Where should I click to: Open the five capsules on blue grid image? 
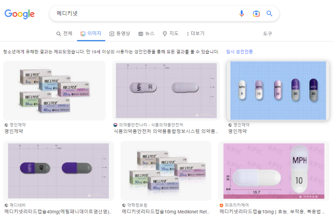[278, 91]
